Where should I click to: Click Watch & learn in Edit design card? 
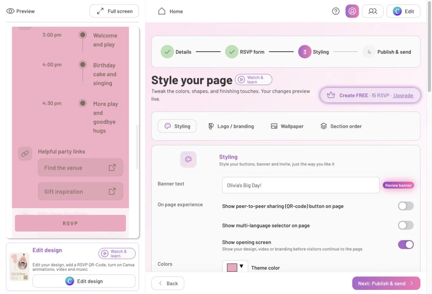(x=117, y=253)
